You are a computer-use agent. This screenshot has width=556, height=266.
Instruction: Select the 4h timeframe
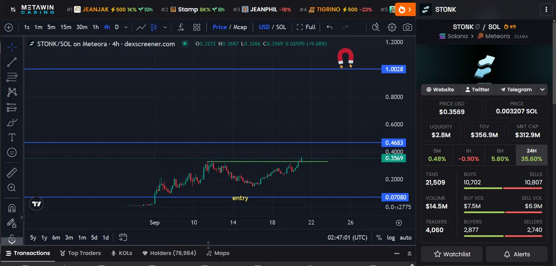(x=107, y=27)
